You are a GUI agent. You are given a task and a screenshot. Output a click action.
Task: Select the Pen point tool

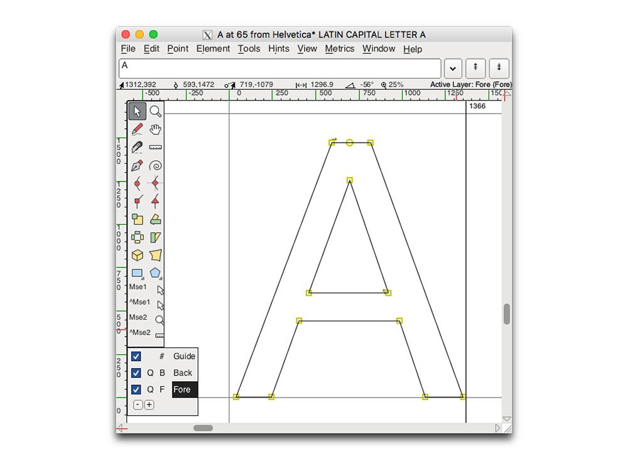138,166
